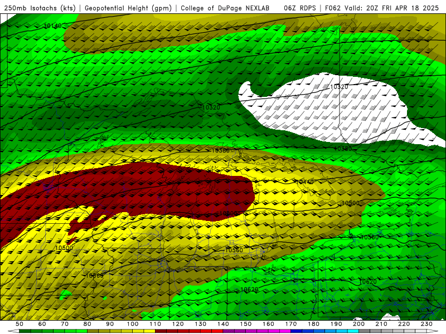Select the dark maroon swatch after 110 tick

coord(161,331)
